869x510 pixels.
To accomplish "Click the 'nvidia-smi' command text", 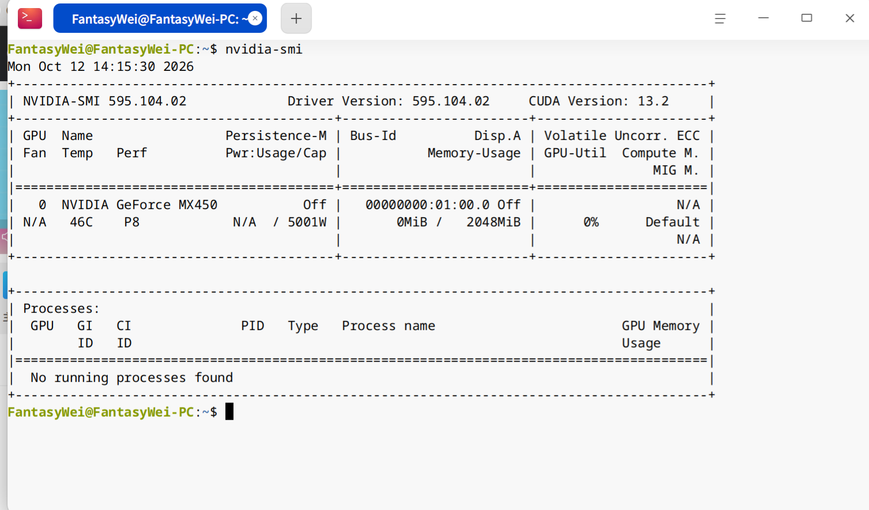I will (264, 50).
